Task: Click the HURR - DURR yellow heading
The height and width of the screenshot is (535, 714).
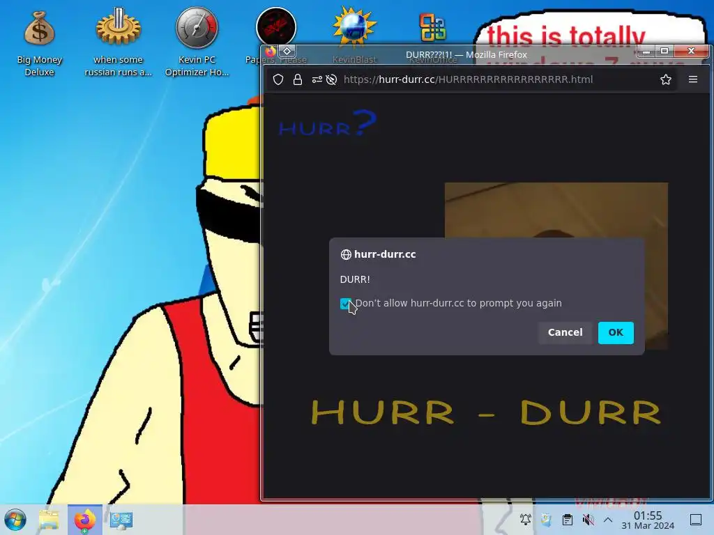Action: point(486,412)
